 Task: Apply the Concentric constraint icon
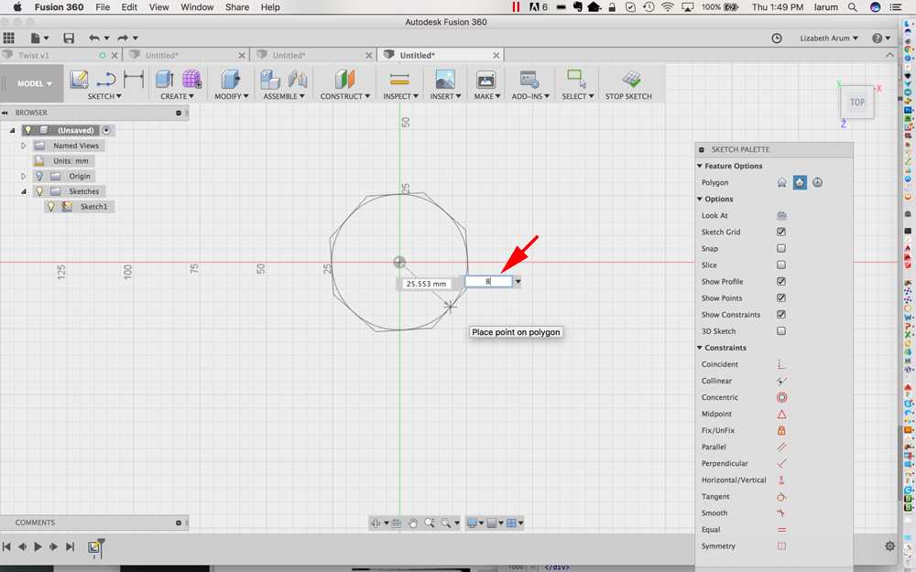(781, 397)
